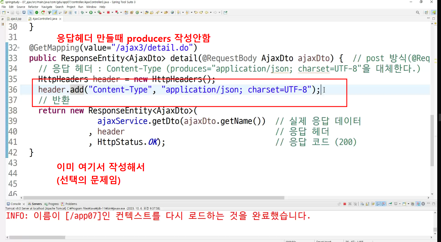This screenshot has height=242, width=441.
Task: Toggle Show Whitespace Characters pilcrow icon
Action: coord(76,13)
